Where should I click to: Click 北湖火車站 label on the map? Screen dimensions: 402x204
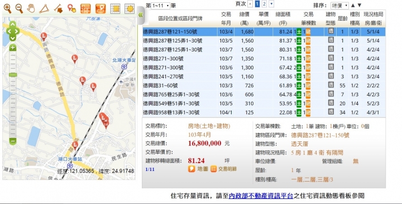tap(124, 60)
